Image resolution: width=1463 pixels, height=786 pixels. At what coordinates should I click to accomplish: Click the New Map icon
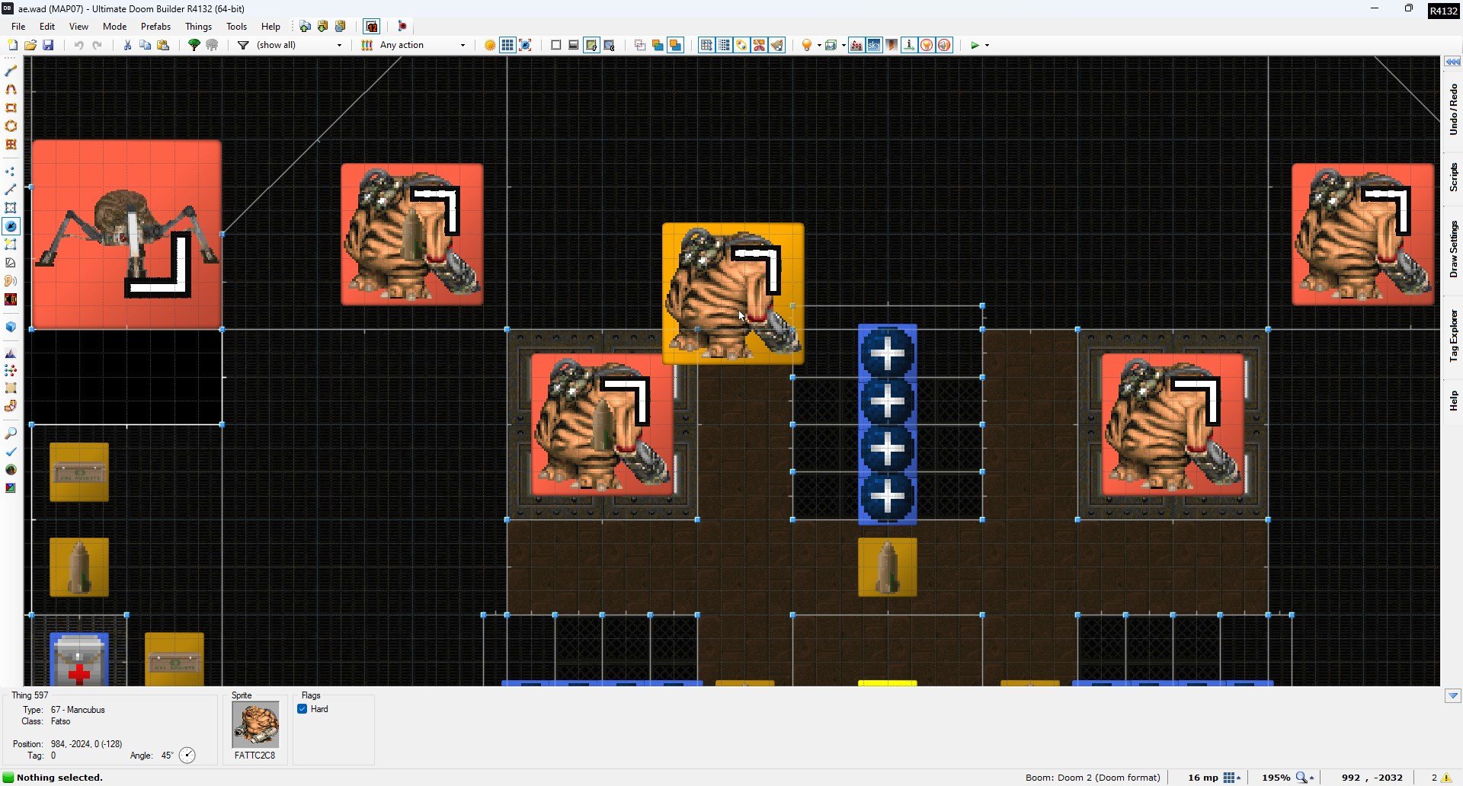click(x=12, y=45)
